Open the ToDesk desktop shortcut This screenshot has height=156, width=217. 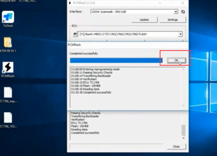(x=8, y=19)
